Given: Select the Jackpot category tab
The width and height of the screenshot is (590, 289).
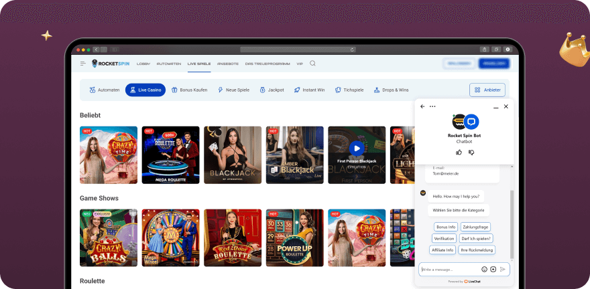Looking at the screenshot, I should point(272,90).
